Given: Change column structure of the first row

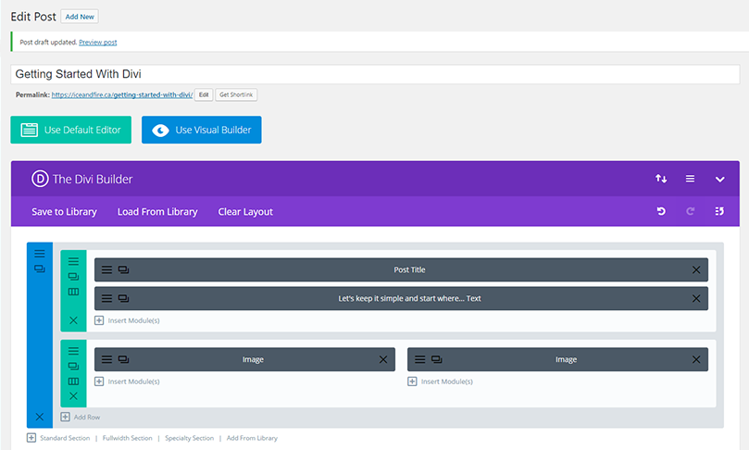Looking at the screenshot, I should (x=73, y=292).
